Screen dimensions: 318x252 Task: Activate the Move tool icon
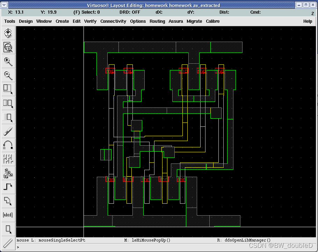8,117
